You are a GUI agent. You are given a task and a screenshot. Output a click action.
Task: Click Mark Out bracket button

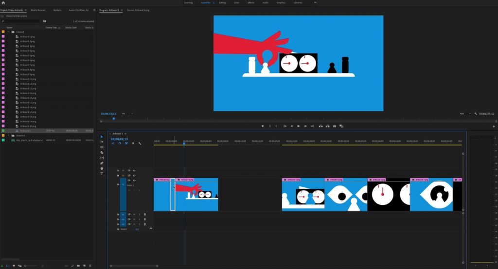pos(276,126)
